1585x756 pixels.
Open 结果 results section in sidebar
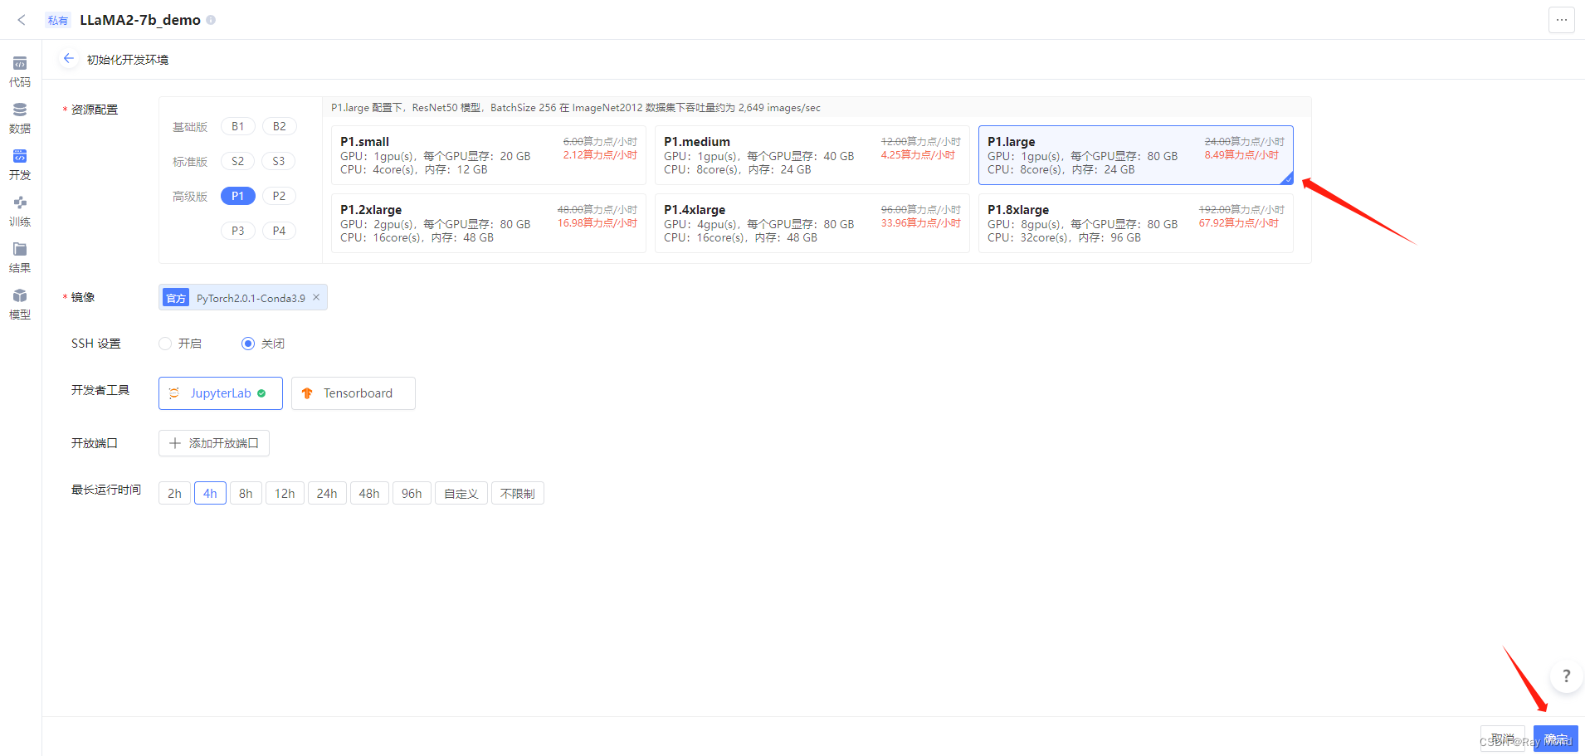coord(20,258)
